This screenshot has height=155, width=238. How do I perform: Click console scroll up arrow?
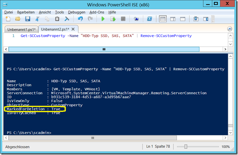[x=230, y=56]
